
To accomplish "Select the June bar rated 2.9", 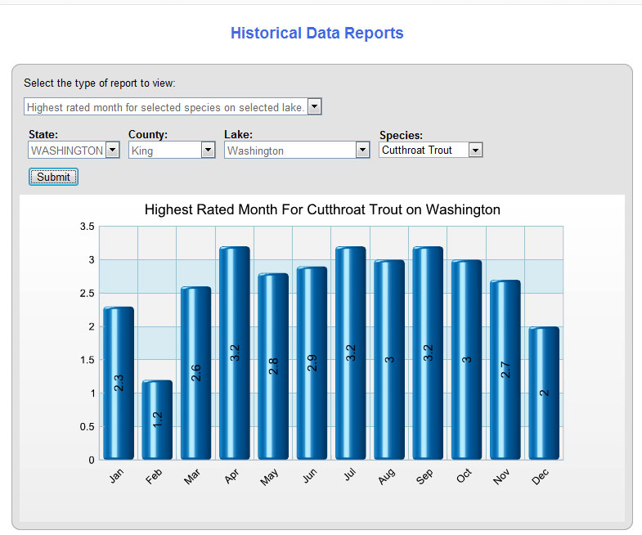I will 312,363.
